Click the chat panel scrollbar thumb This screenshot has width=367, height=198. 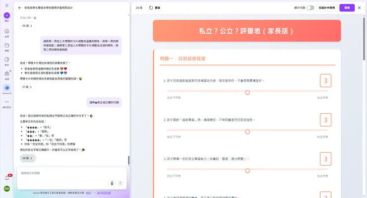point(128,160)
